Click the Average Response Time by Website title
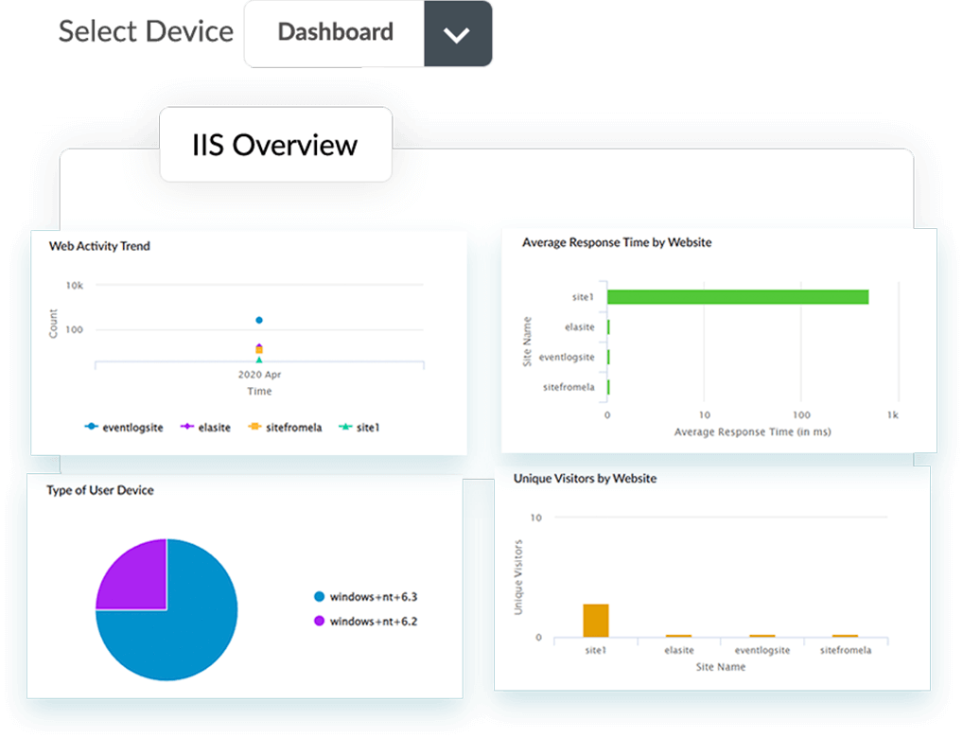Viewport: 963px width, 738px height. coord(617,243)
